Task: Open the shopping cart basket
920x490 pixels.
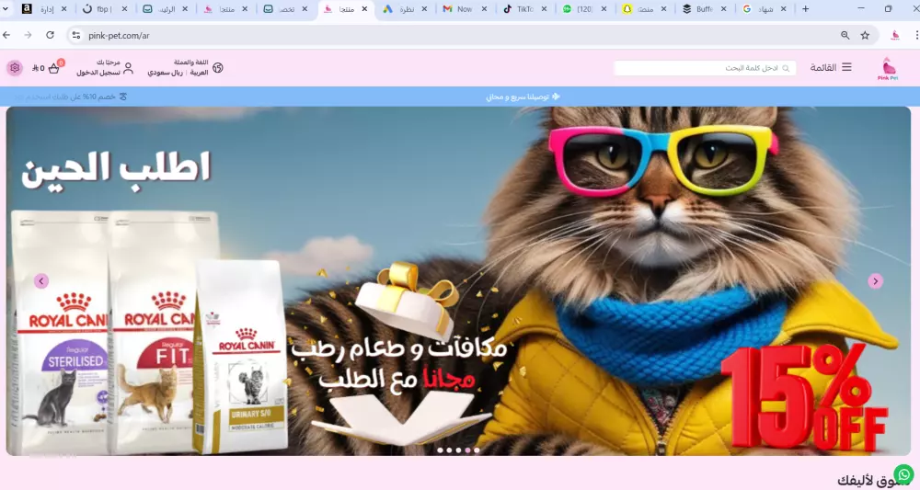Action: (54, 68)
